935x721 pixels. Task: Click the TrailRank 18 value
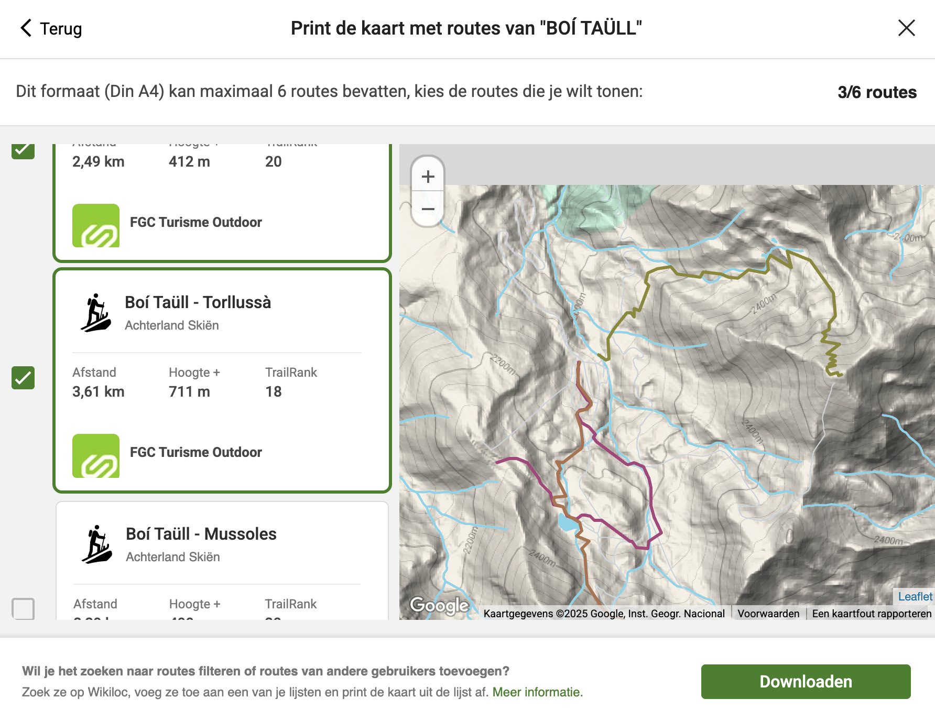coord(274,392)
